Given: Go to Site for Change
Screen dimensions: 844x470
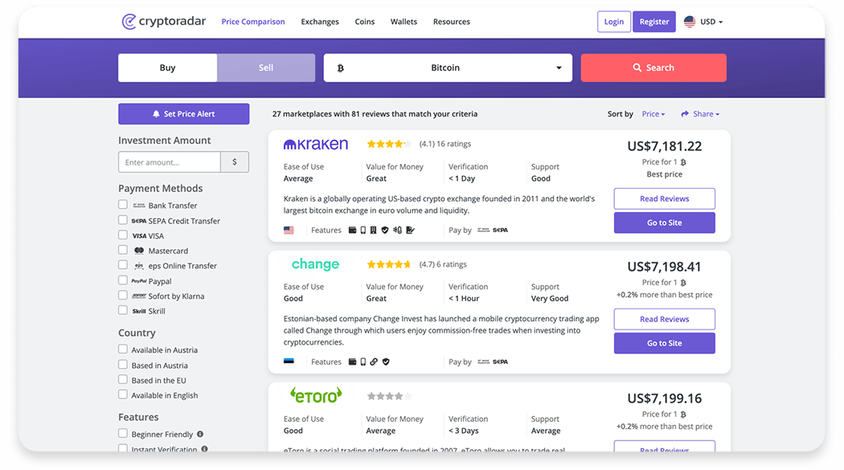Looking at the screenshot, I should (x=664, y=343).
